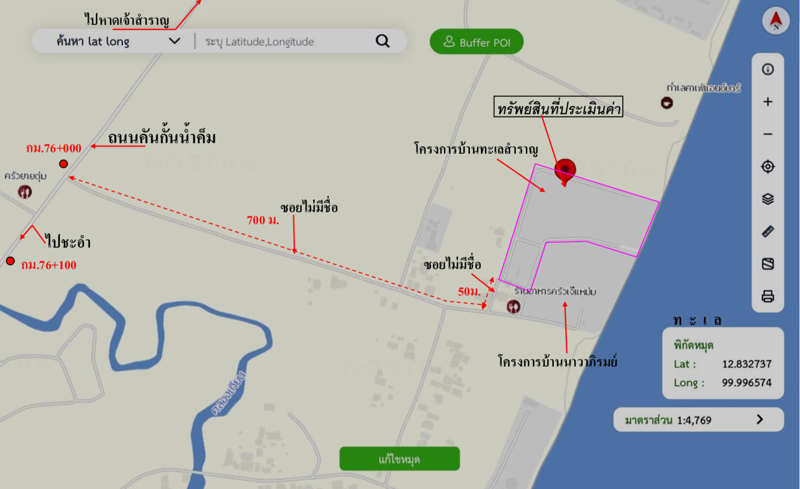The image size is (800, 489).
Task: Open the map information icon
Action: click(x=768, y=69)
